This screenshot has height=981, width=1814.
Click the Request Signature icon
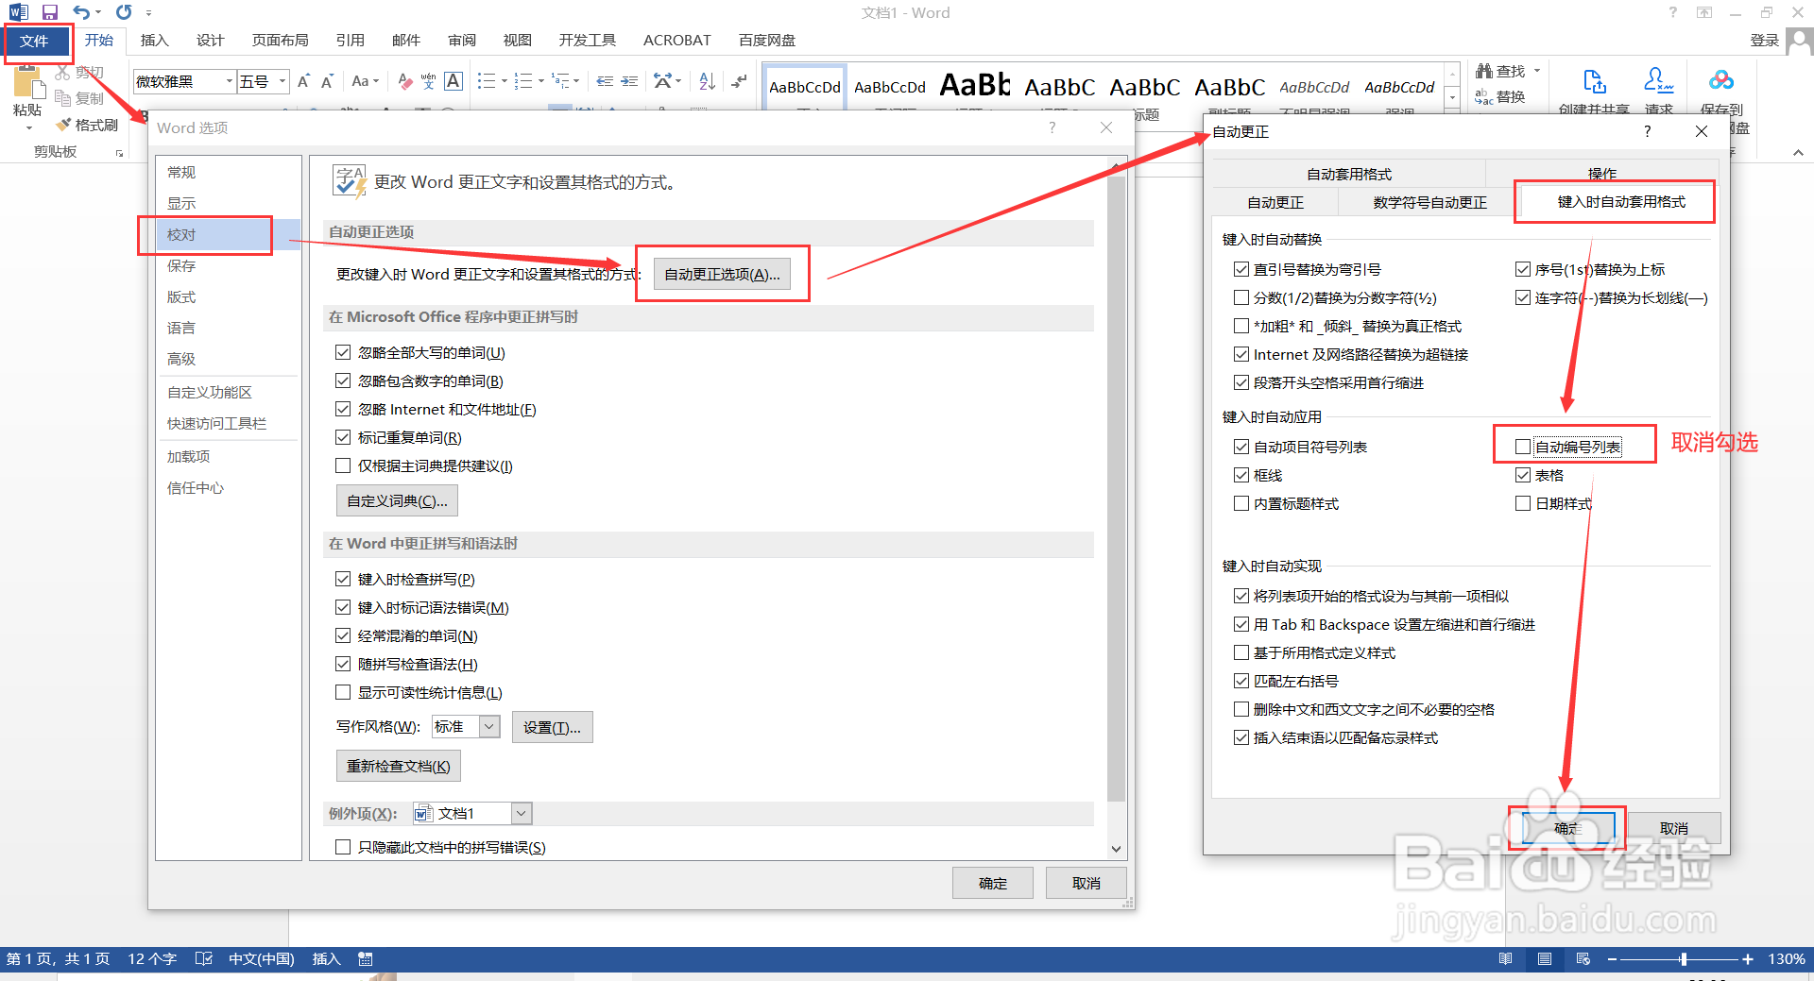tap(1658, 81)
